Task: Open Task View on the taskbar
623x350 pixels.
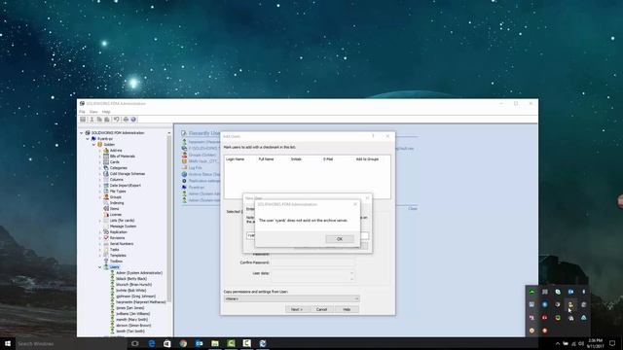Action: click(134, 343)
